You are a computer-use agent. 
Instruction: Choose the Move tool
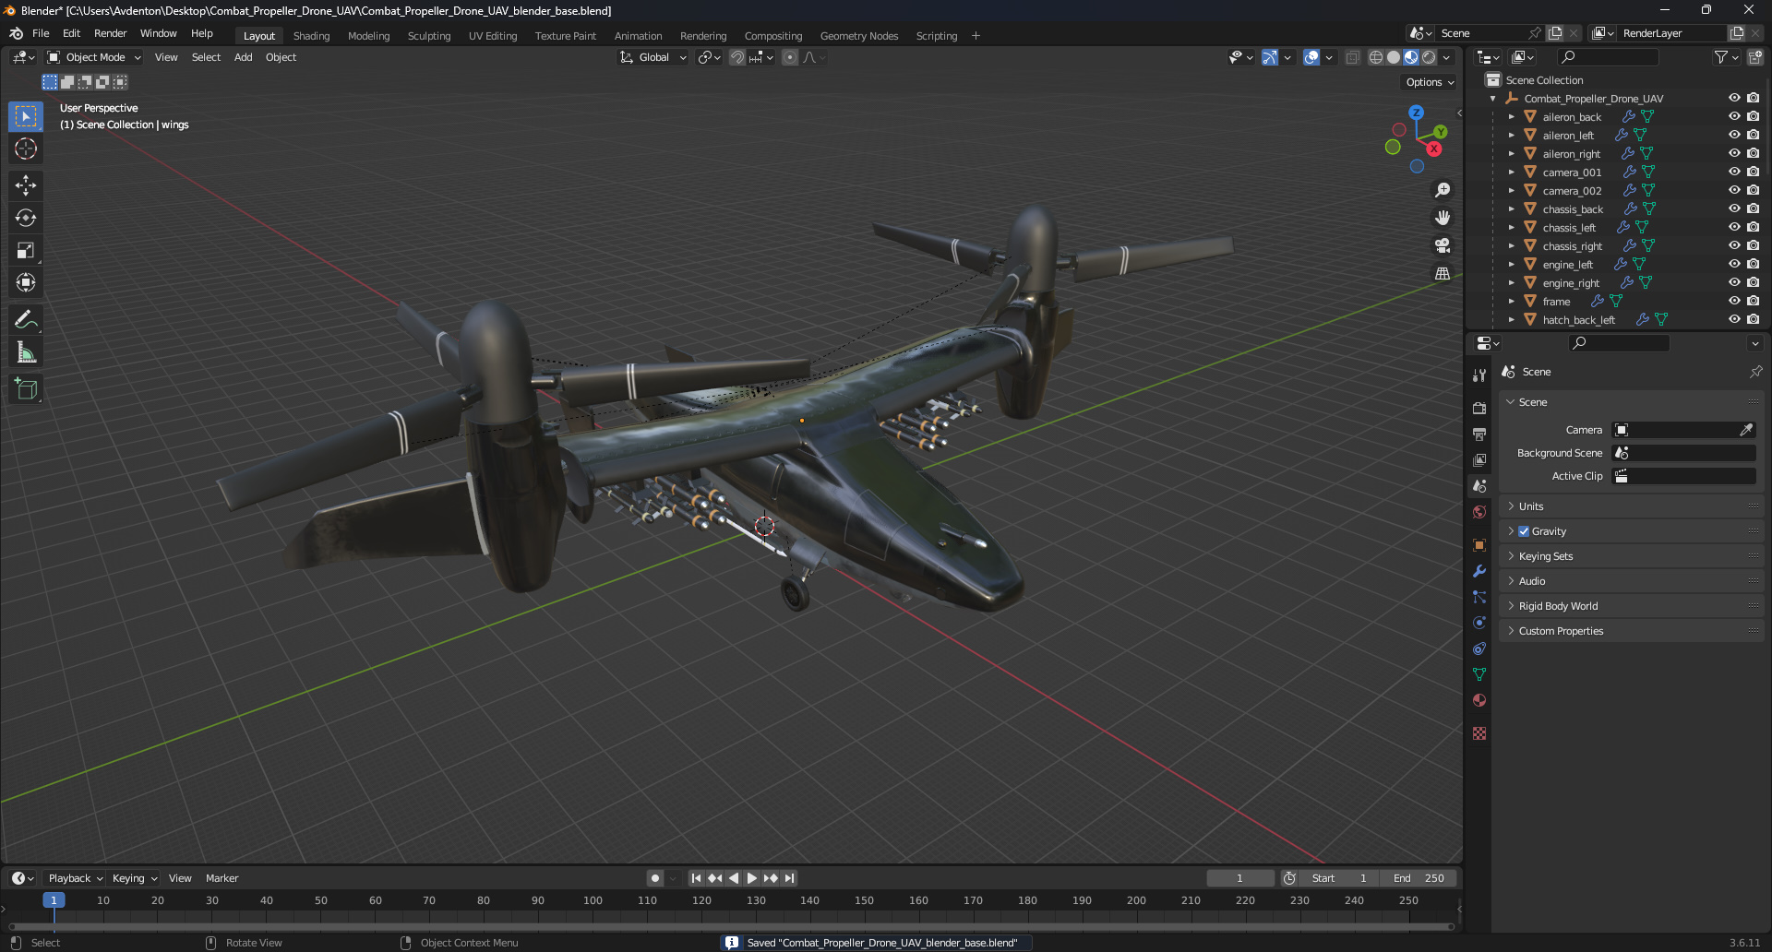click(26, 185)
